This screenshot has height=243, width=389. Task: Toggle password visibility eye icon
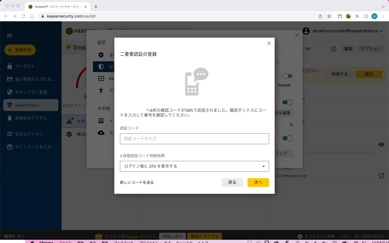tap(381, 144)
